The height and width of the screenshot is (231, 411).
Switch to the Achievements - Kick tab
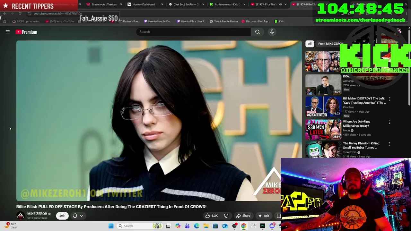[227, 4]
